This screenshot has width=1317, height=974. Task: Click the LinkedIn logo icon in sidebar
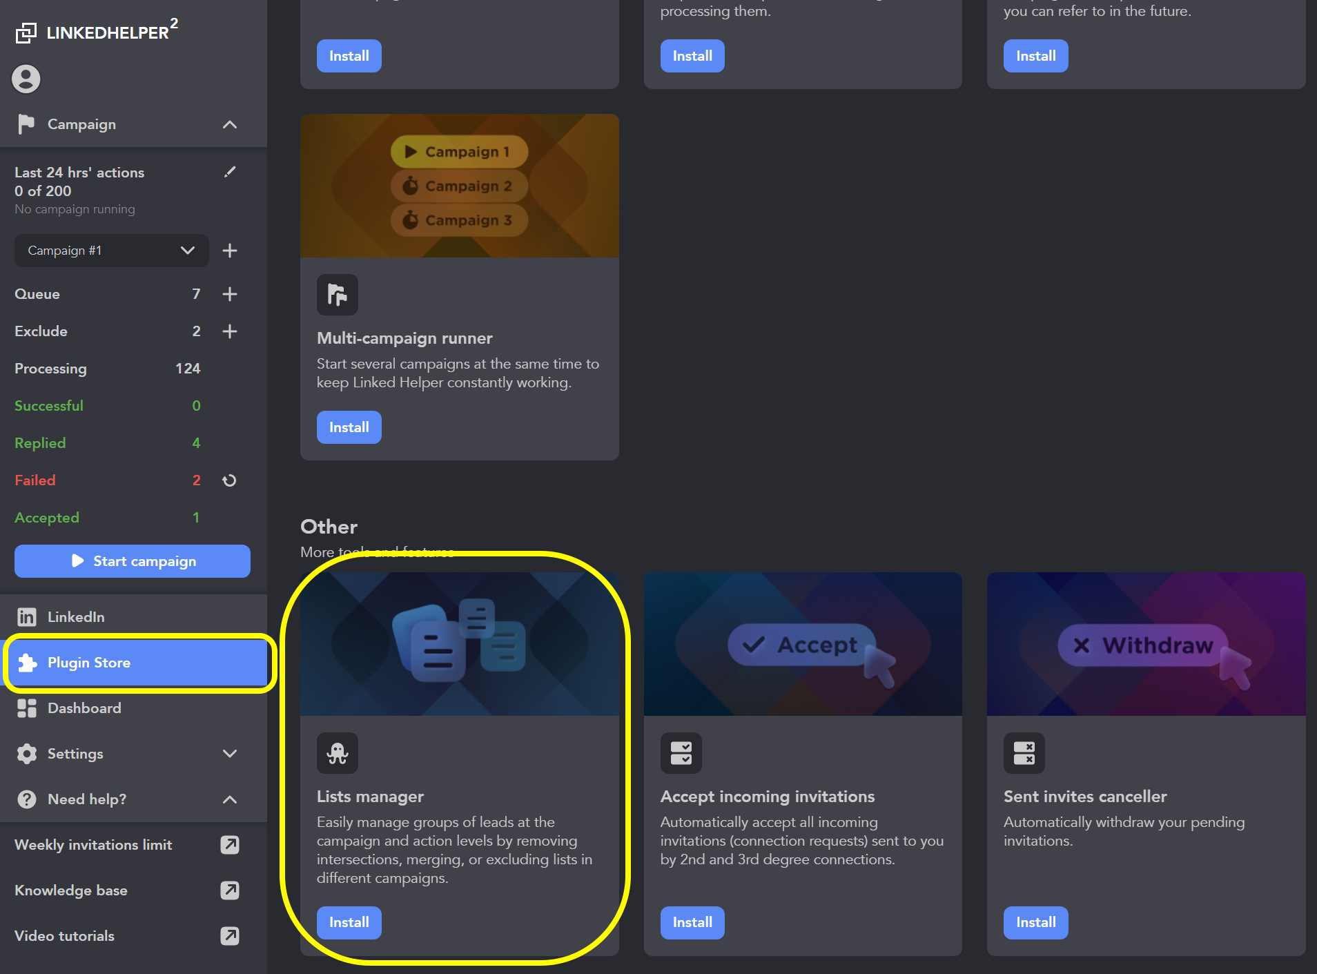[x=27, y=617]
